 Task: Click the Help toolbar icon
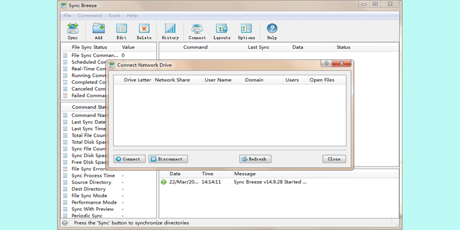coord(272,31)
